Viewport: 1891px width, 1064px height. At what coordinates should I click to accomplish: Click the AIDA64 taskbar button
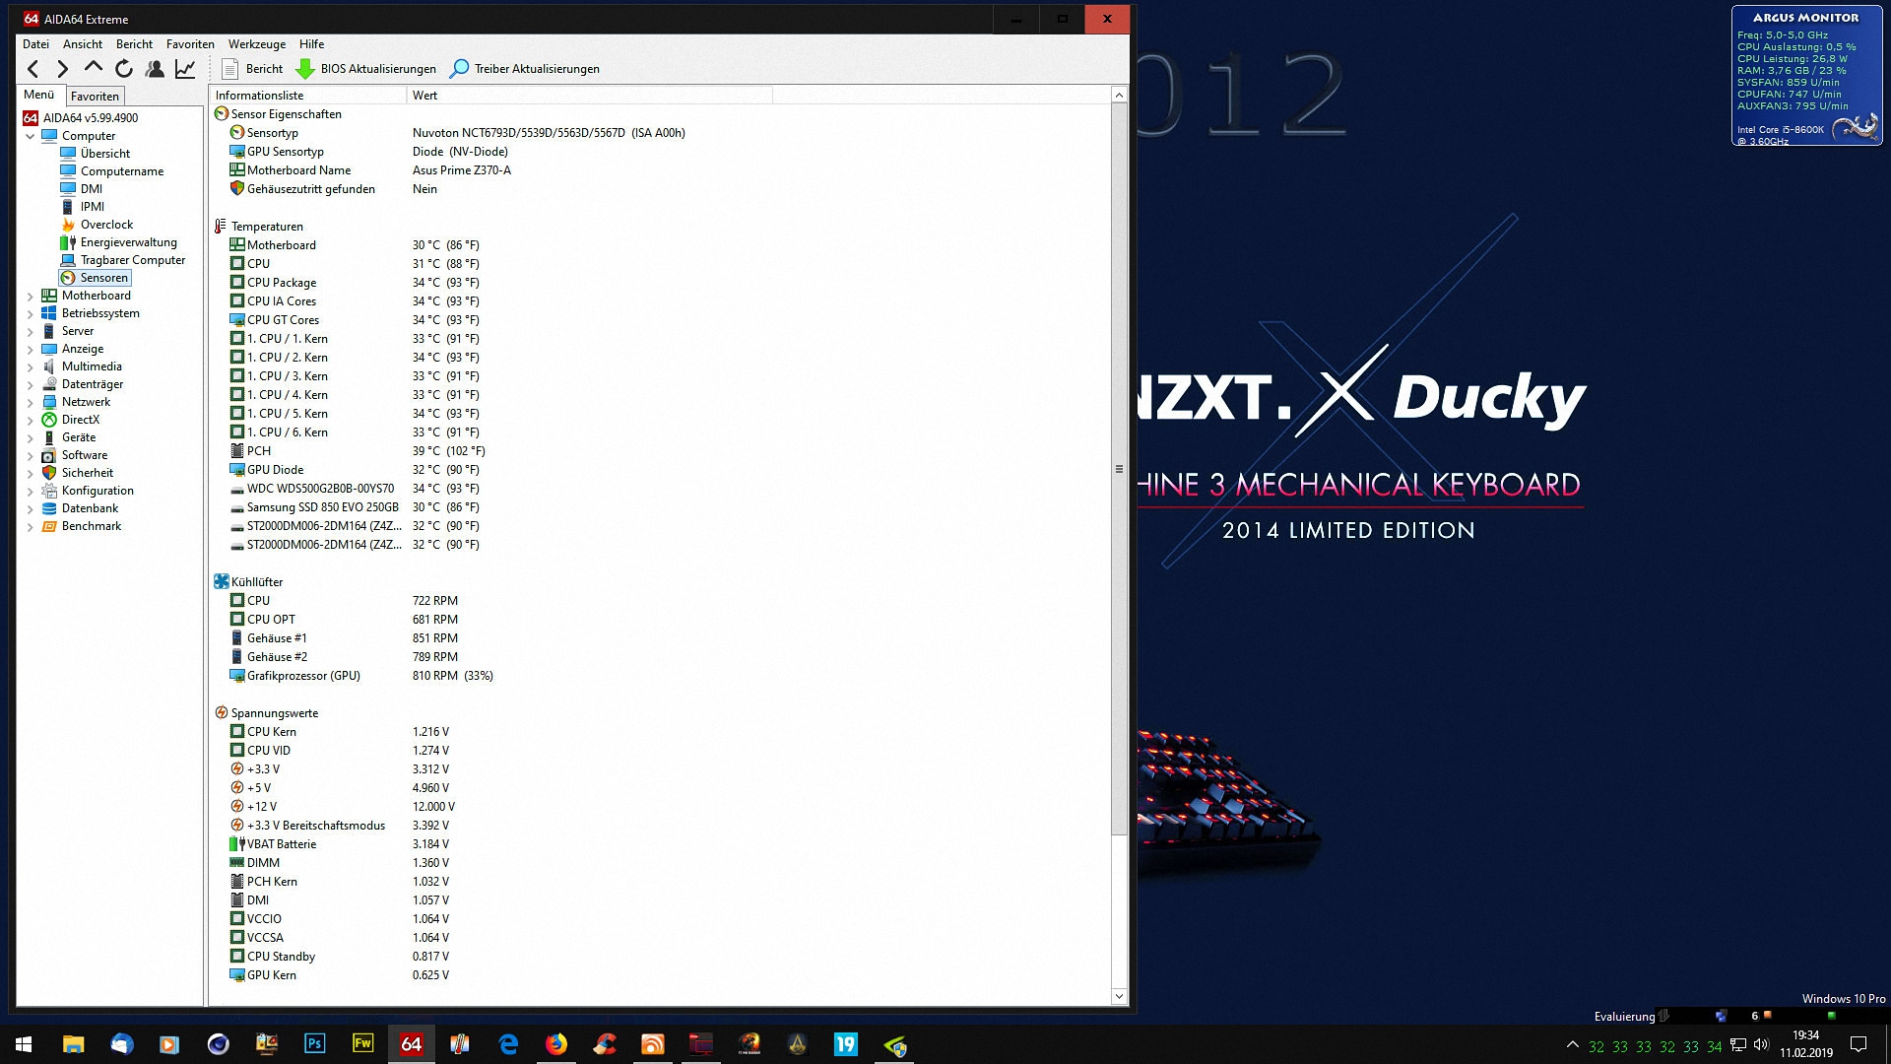[x=411, y=1044]
